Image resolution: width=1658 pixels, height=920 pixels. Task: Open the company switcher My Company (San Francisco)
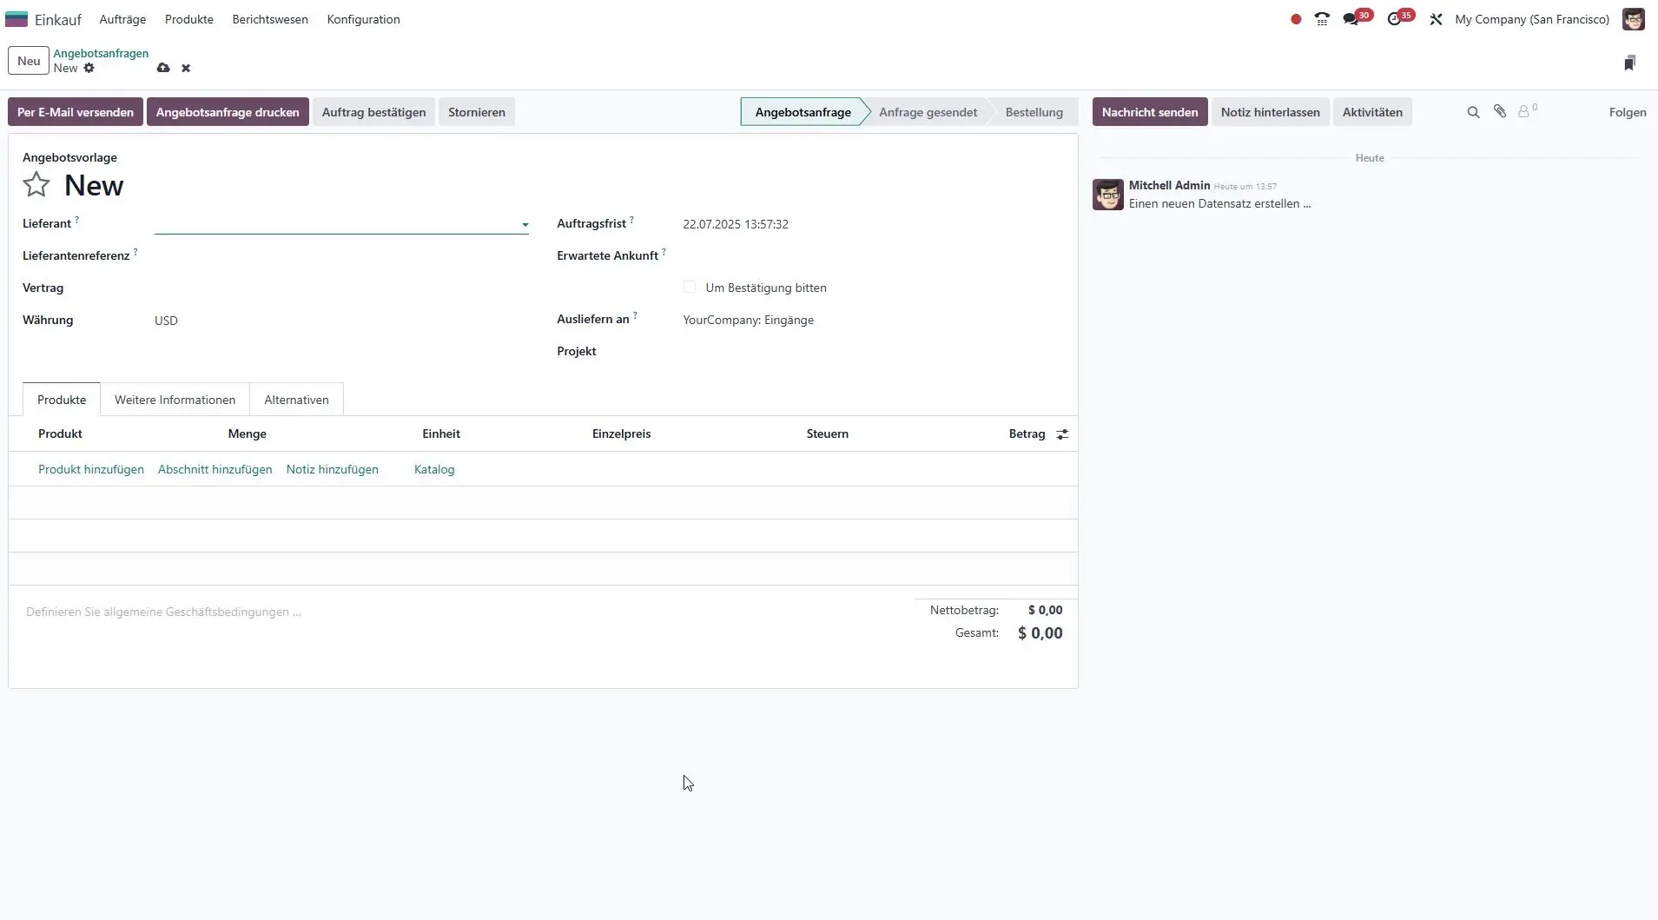tap(1531, 19)
